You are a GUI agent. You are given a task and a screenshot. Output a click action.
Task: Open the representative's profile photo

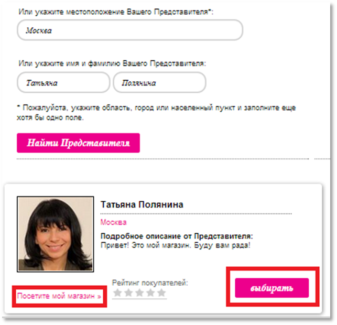pyautogui.click(x=56, y=234)
